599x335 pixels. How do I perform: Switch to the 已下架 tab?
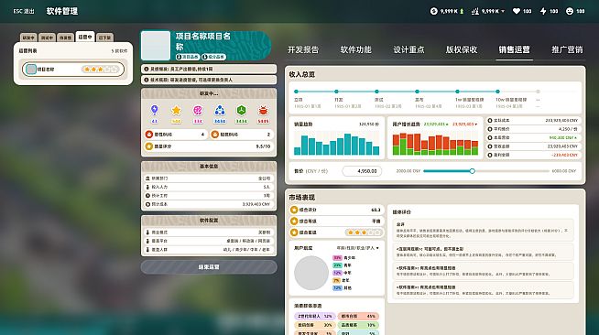tap(104, 38)
